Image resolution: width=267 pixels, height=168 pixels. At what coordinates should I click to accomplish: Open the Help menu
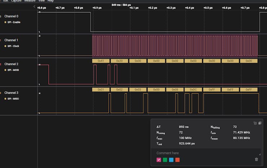pyautogui.click(x=51, y=1)
